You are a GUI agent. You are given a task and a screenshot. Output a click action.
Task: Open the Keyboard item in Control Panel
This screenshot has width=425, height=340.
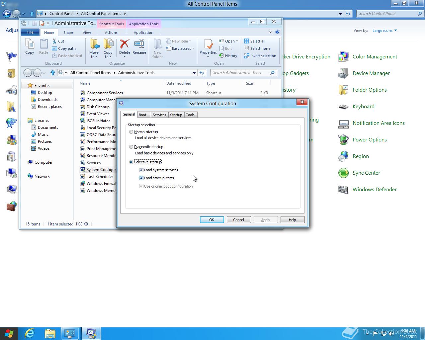[356, 107]
